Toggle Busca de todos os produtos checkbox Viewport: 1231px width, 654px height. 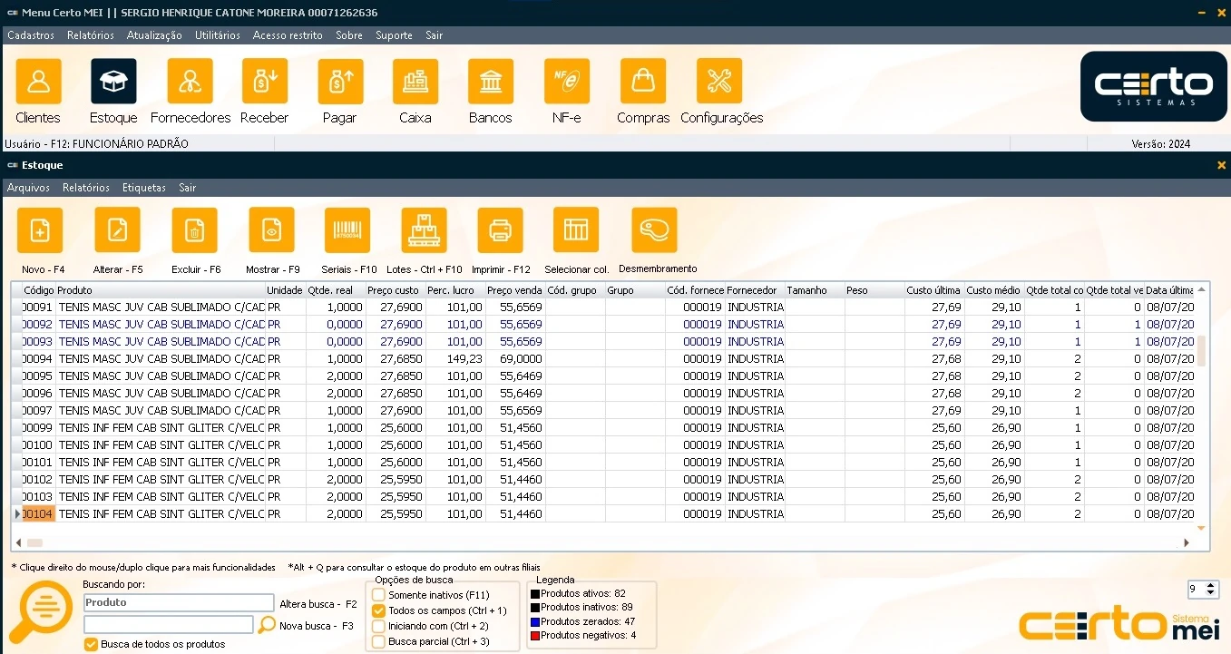coord(91,644)
